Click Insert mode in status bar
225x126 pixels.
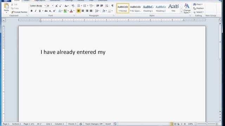click(x=108, y=124)
